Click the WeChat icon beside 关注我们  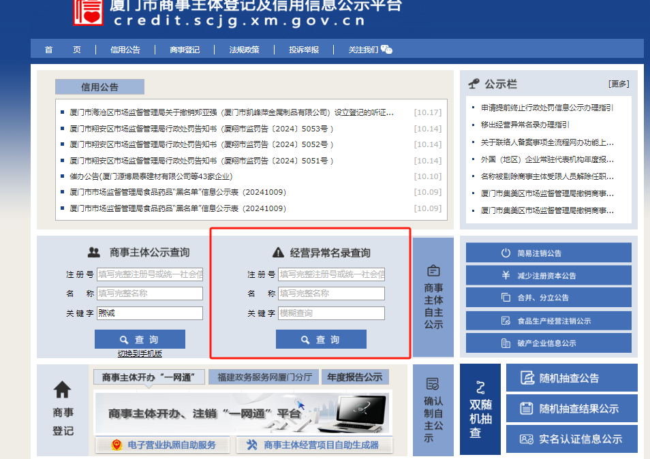pyautogui.click(x=386, y=49)
